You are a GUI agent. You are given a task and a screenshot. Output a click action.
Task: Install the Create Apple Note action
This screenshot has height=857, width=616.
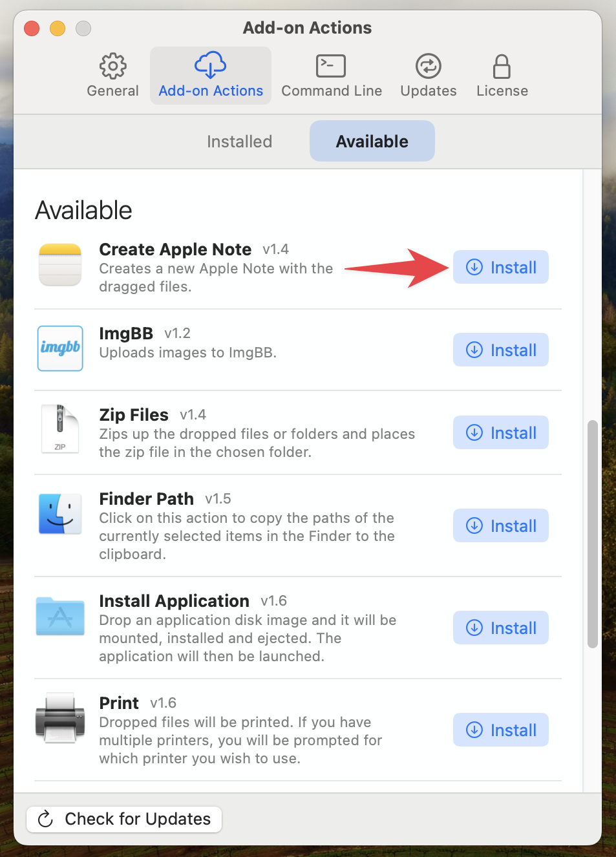501,267
